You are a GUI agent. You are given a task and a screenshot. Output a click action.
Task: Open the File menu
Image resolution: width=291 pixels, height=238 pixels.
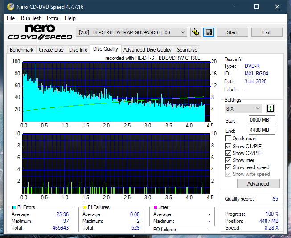tap(11, 18)
